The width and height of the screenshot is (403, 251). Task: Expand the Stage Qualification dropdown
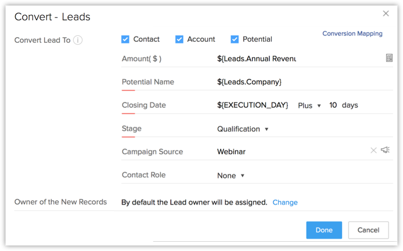pyautogui.click(x=243, y=129)
